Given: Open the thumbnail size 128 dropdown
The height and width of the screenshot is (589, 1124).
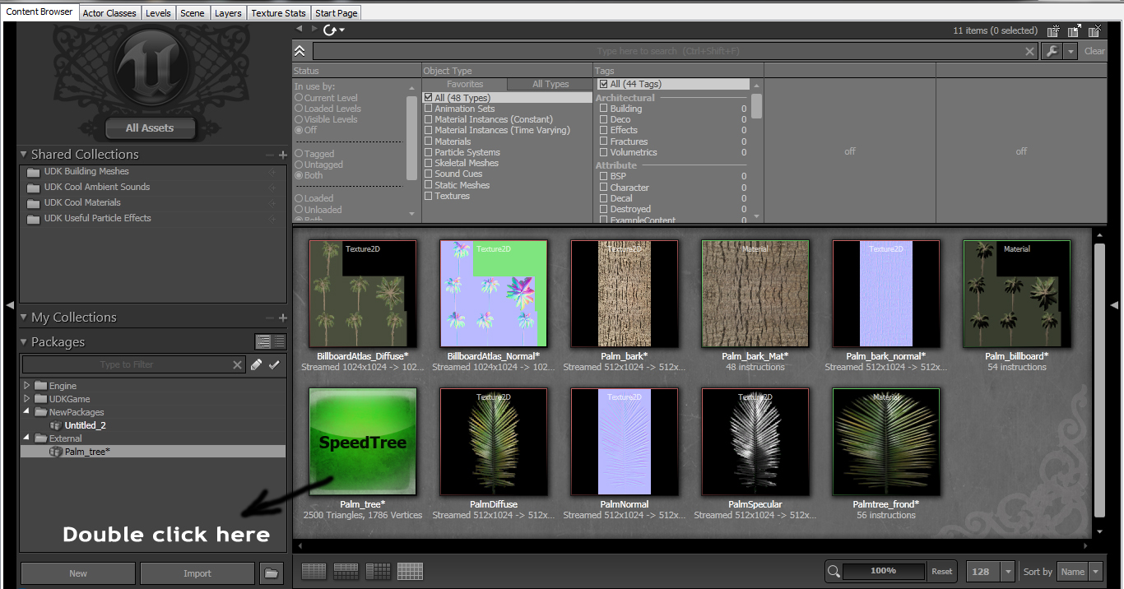Looking at the screenshot, I should (1009, 572).
